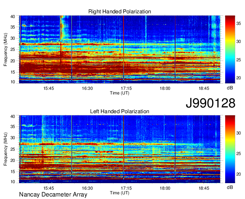Click the 30 MHz tick of Left Handed plot

pyautogui.click(x=13, y=138)
